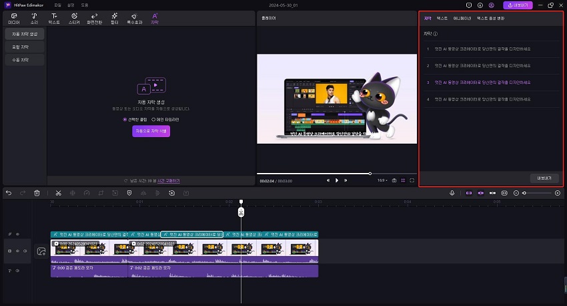Click the split-at-playhead scissors on timeline

click(241, 212)
